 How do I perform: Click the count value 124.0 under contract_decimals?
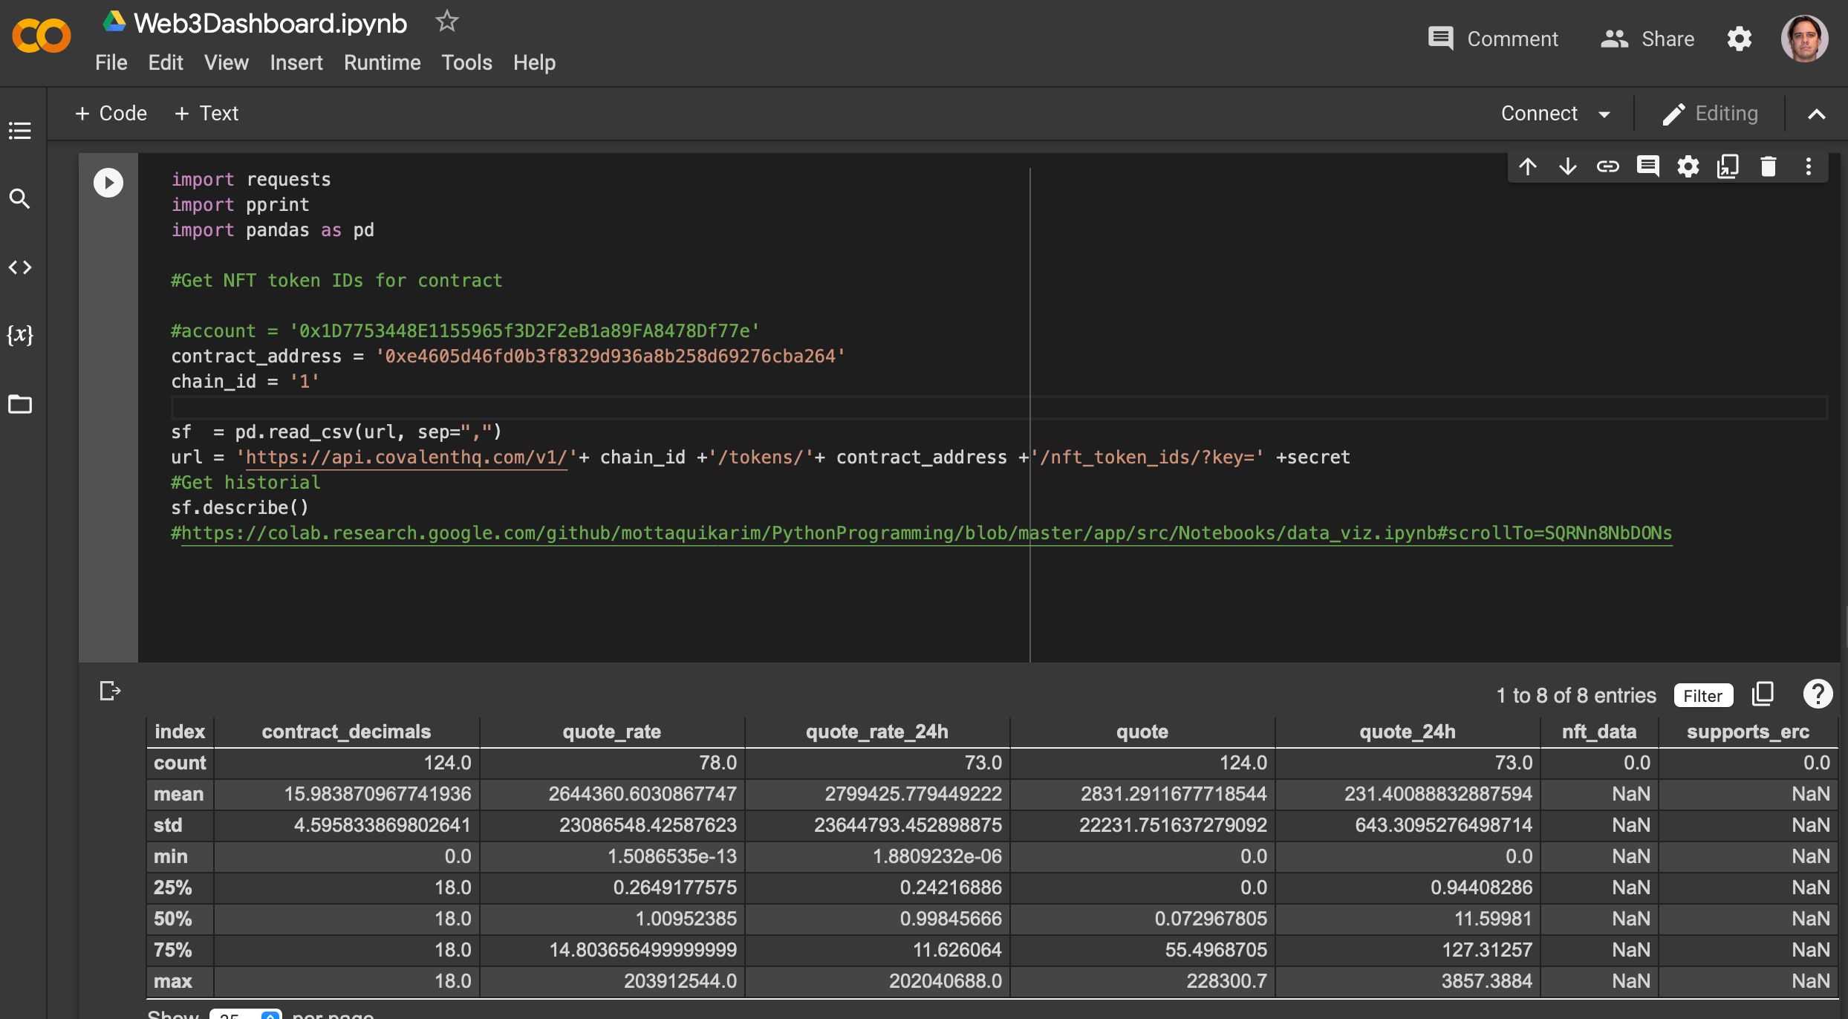click(447, 763)
